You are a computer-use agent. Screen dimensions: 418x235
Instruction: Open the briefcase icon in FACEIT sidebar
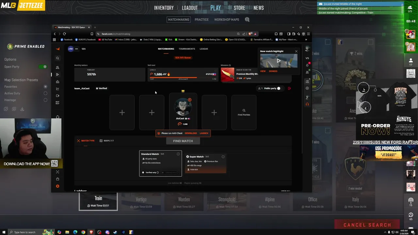coord(57,179)
